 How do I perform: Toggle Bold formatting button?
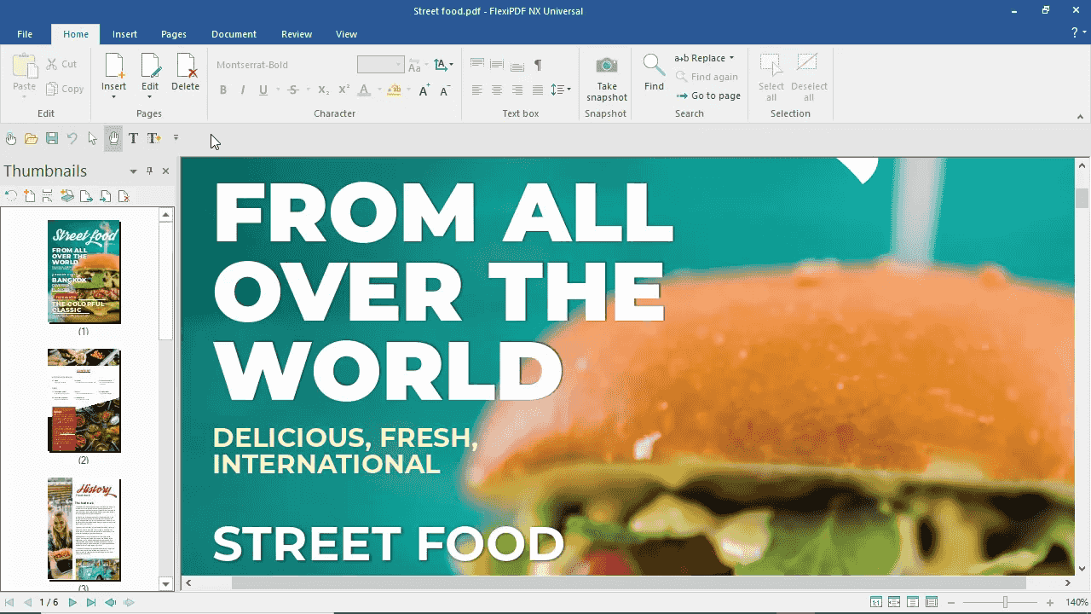point(223,90)
